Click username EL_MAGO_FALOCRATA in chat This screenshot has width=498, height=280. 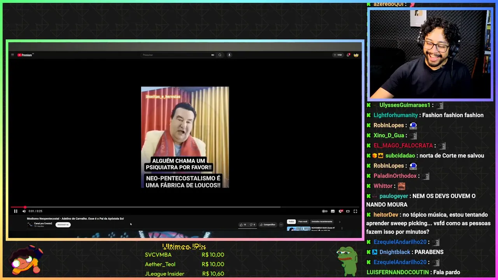click(403, 145)
